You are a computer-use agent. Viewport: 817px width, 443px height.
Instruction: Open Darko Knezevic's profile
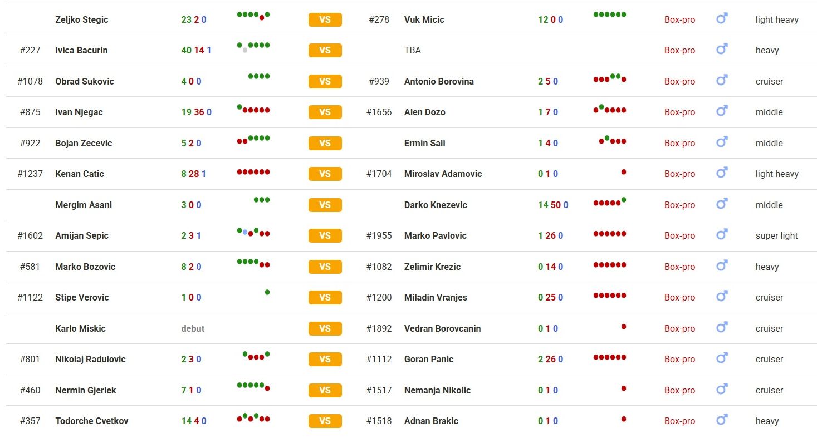tap(436, 205)
